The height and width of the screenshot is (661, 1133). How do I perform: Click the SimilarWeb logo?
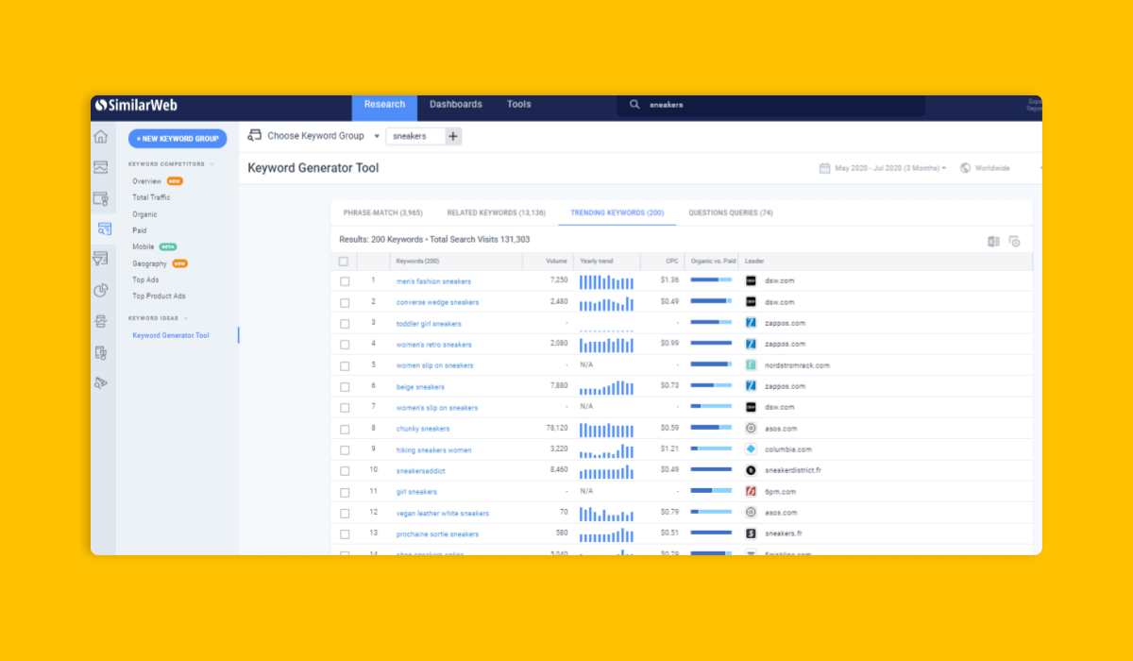tap(136, 106)
